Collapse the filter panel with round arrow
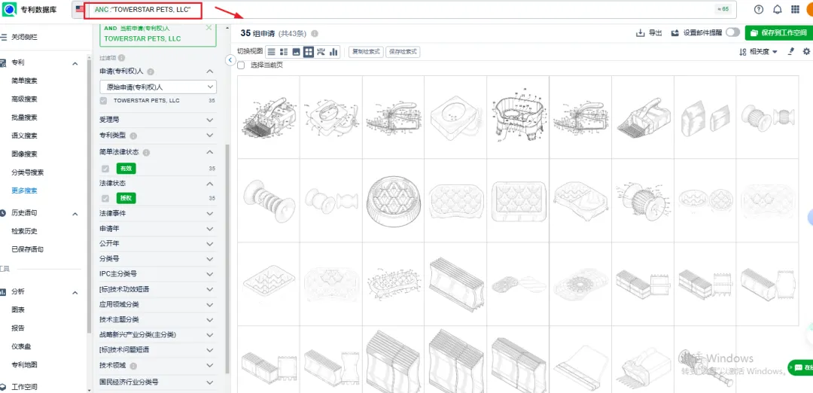This screenshot has width=813, height=393. click(231, 60)
